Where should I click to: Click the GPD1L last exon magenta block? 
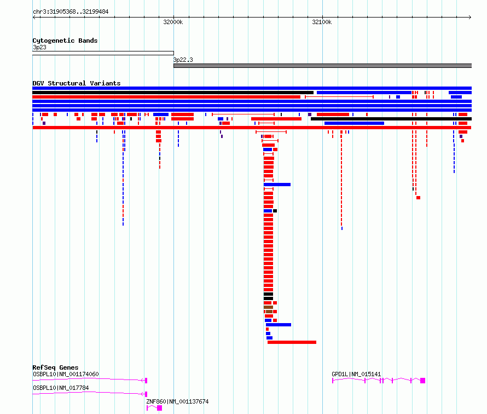[x=423, y=381]
